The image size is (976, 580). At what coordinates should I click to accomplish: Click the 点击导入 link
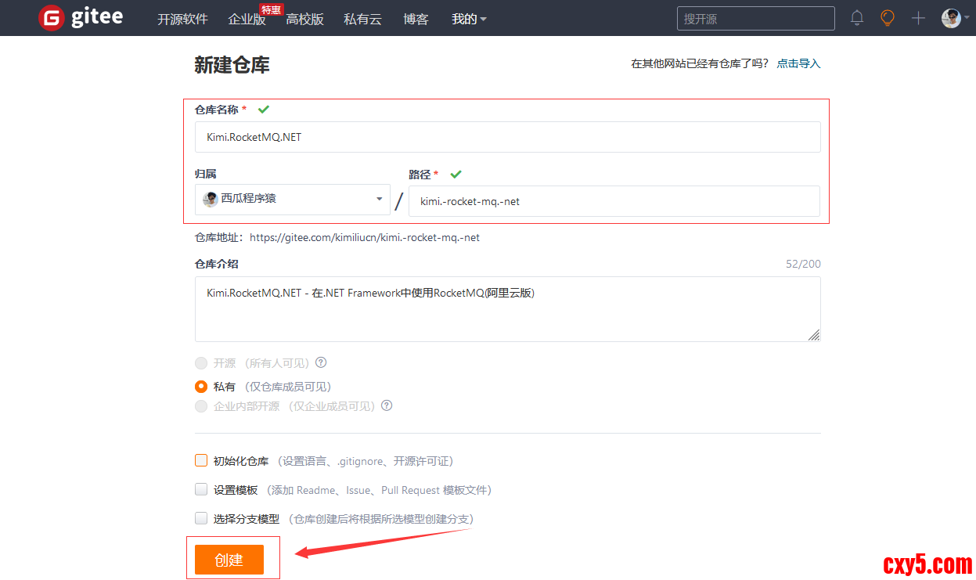[798, 63]
